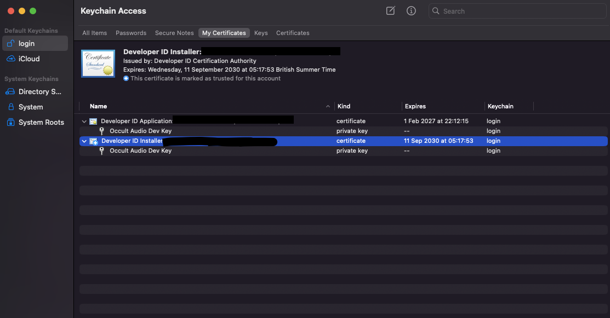Viewport: 610px width, 318px height.
Task: Click the certificate thumbnail in the detail header
Action: click(98, 63)
